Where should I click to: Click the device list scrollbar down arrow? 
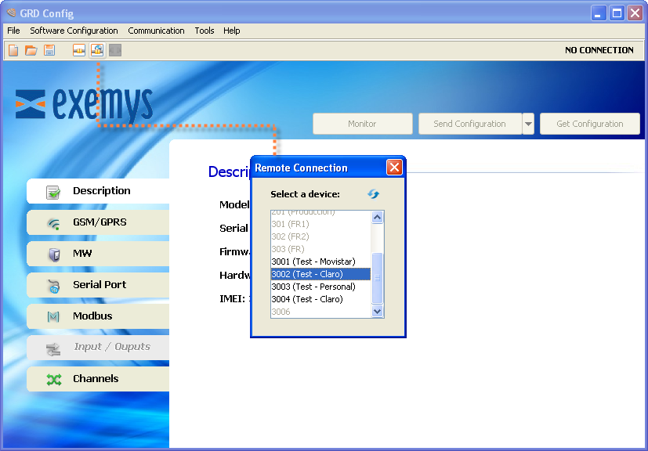coord(378,311)
